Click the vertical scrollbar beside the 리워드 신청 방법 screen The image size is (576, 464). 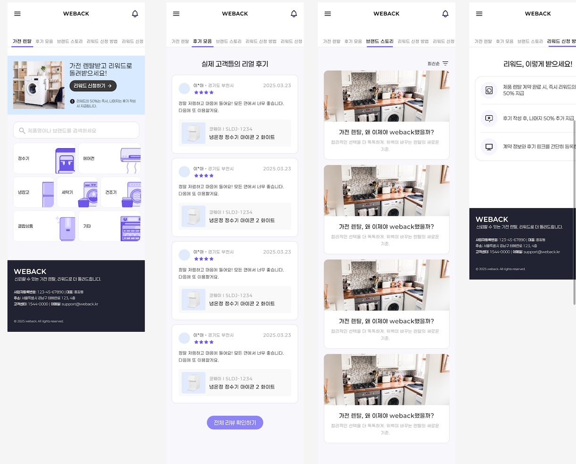[x=574, y=213]
